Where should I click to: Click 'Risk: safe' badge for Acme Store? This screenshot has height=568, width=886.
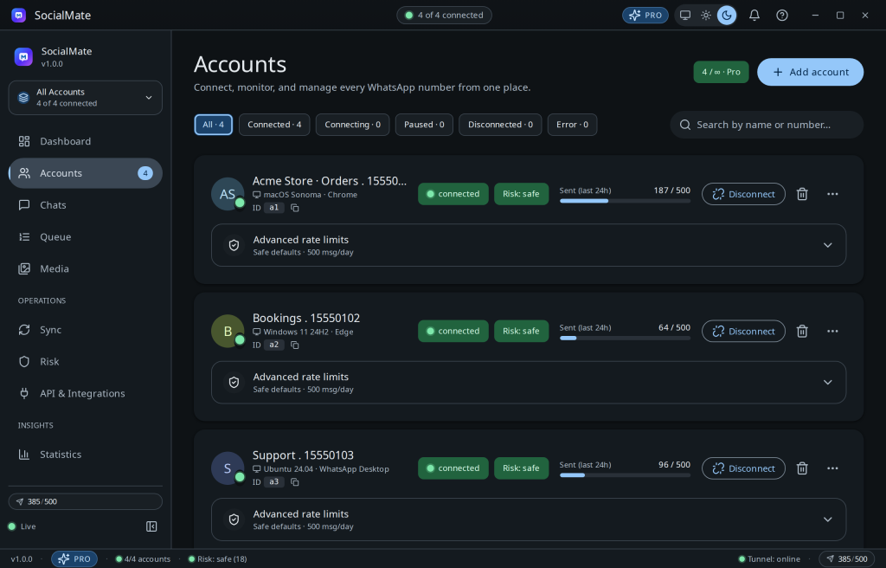click(521, 194)
